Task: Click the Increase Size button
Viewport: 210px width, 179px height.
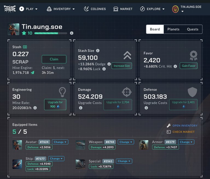Action: click(x=122, y=66)
